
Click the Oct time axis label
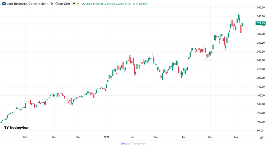pos(25,137)
